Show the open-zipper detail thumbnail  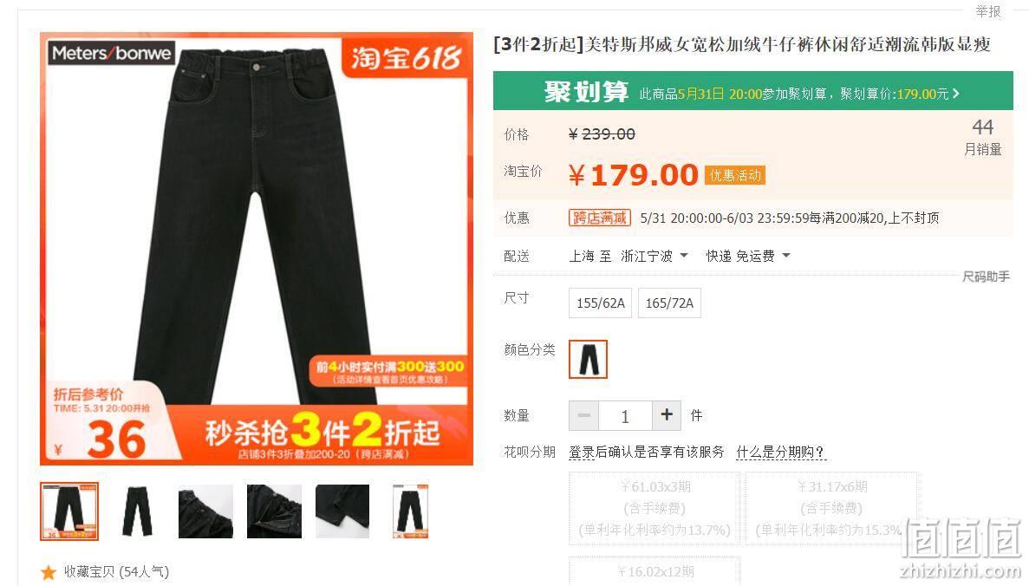tap(274, 511)
